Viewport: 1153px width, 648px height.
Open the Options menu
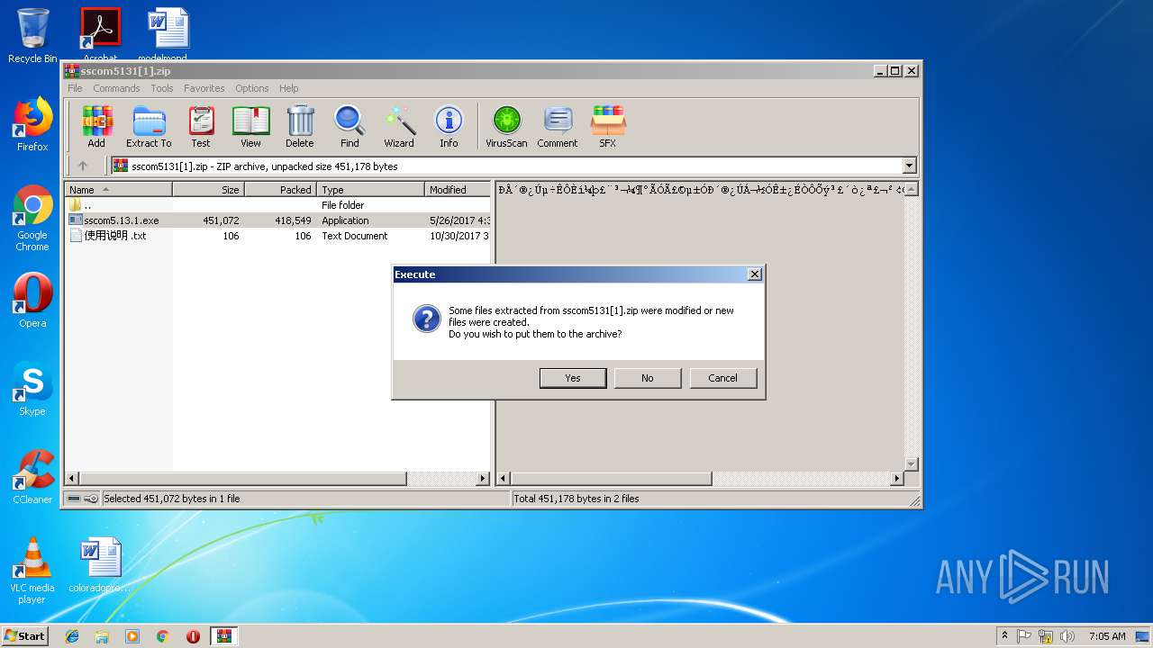pos(252,88)
